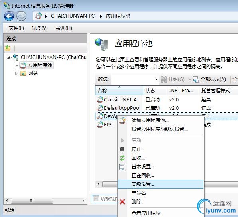
Task: Click the v2.0 cell in the DefaultAppPool row
Action: point(174,108)
